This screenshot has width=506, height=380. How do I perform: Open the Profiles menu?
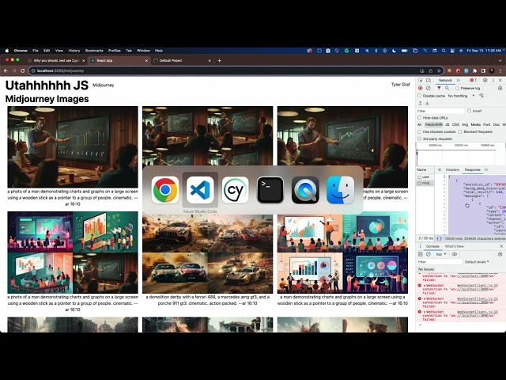click(x=114, y=51)
